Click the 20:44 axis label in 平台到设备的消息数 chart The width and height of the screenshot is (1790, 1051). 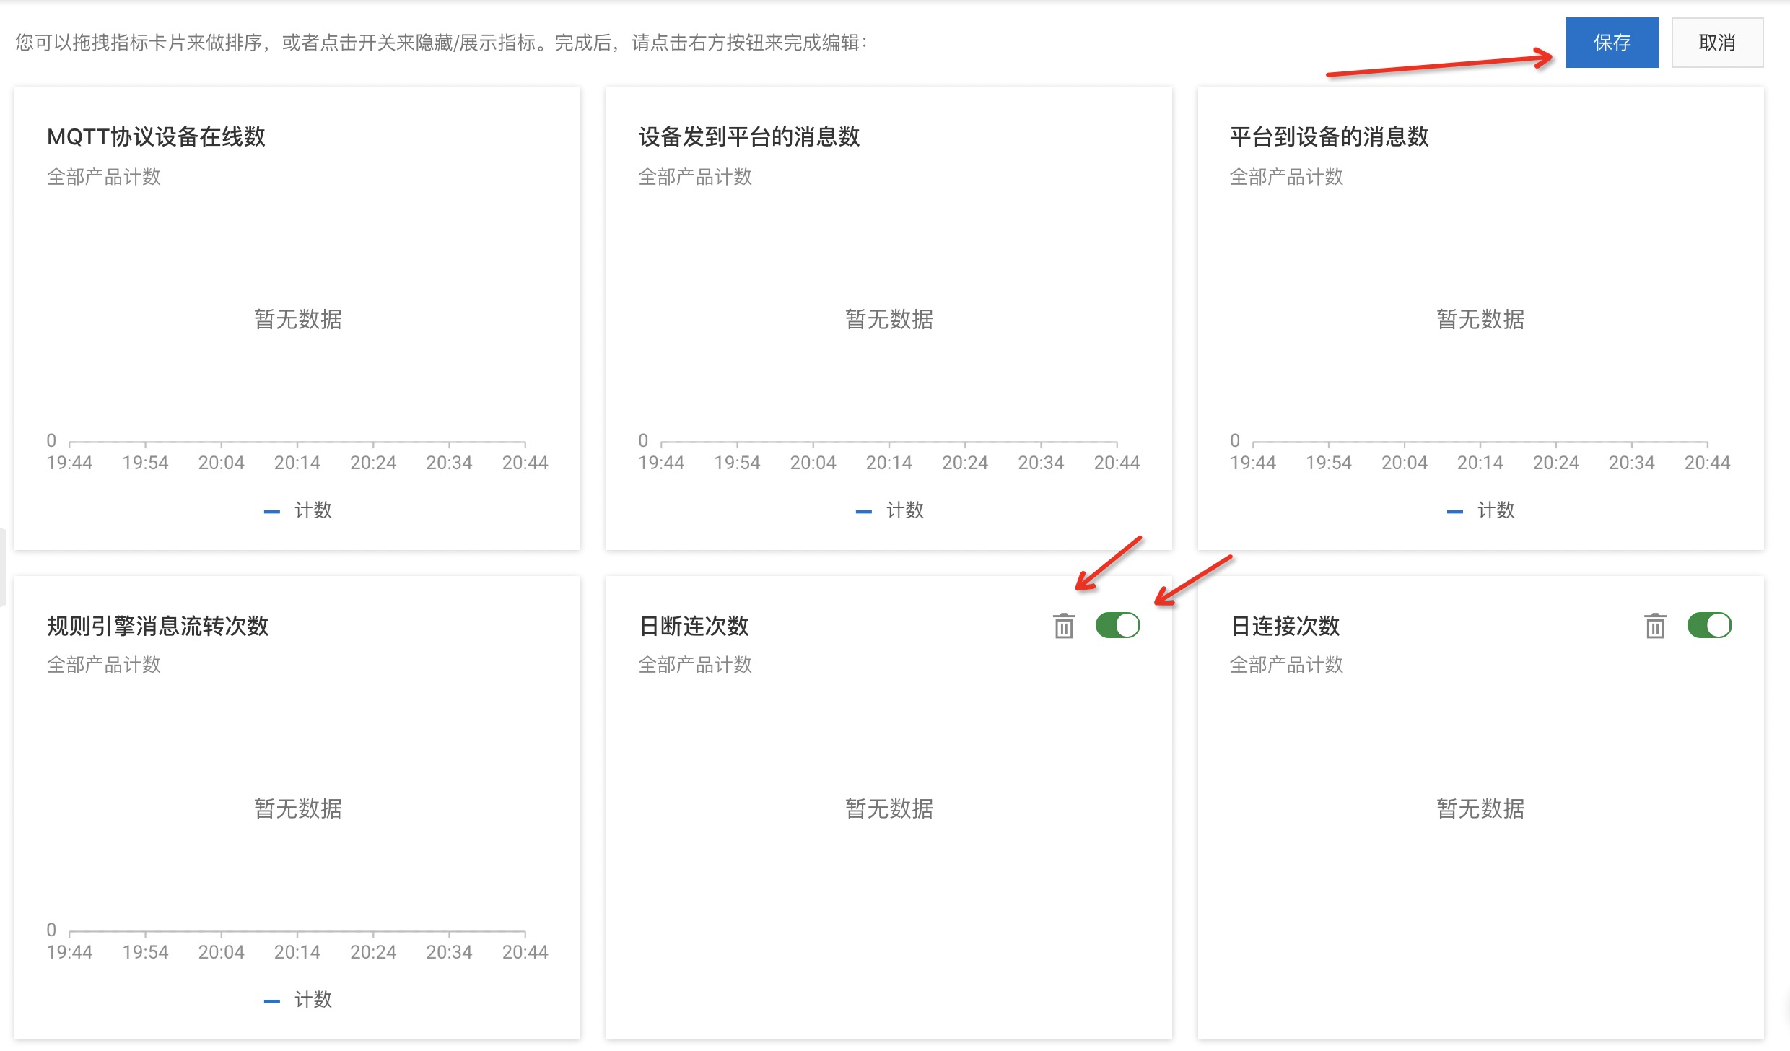pos(1707,463)
